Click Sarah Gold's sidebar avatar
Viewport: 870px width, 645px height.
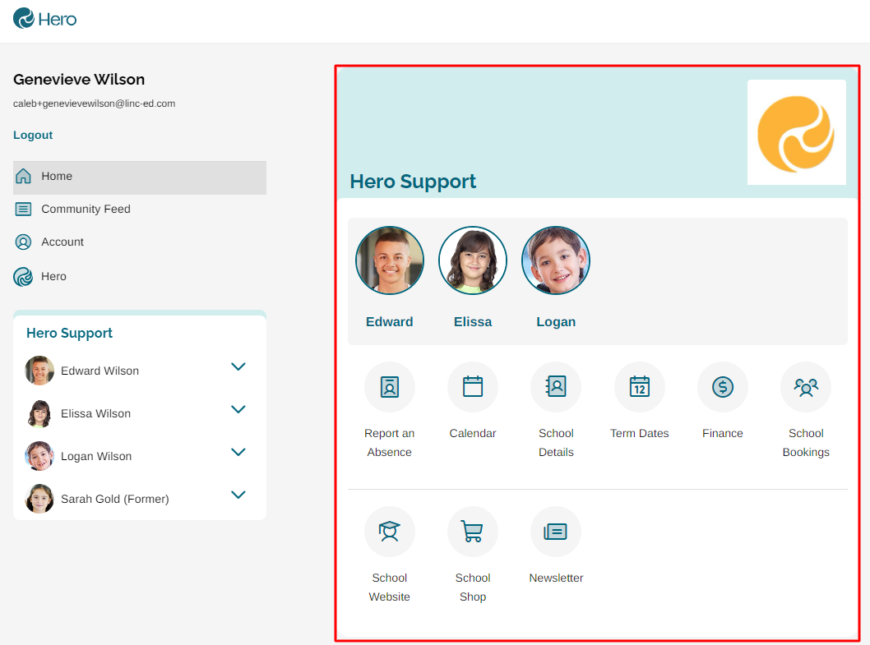pos(39,499)
